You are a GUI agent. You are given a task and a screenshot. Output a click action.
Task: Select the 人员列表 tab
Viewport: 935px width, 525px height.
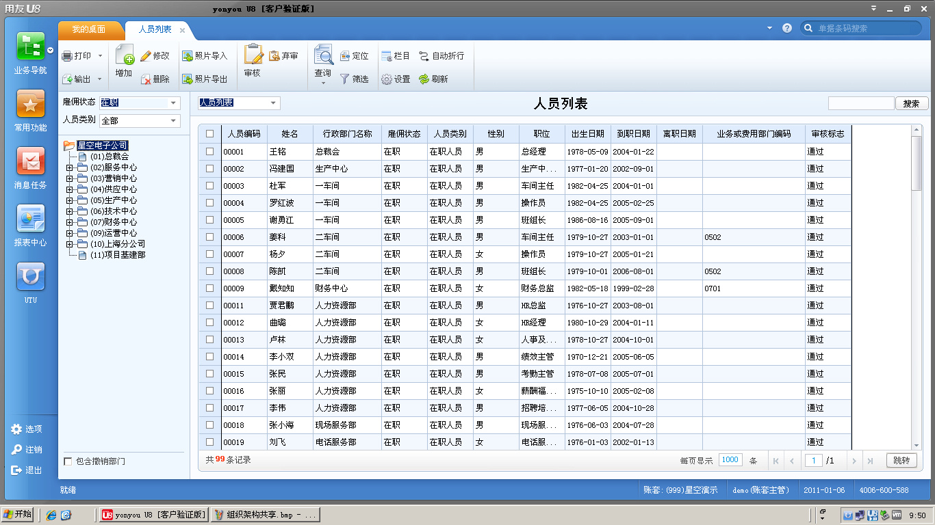click(x=155, y=29)
